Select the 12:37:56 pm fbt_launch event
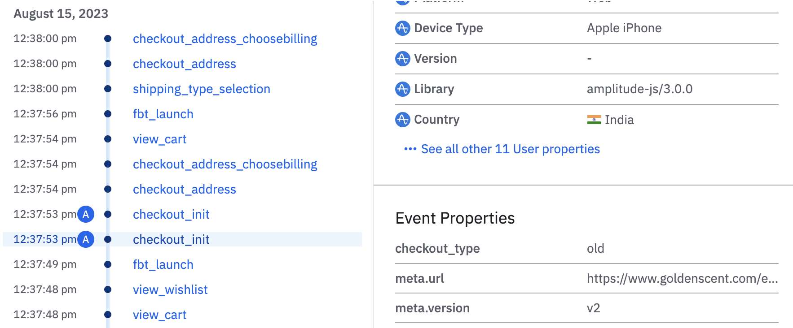Viewport: 793px width, 328px height. pyautogui.click(x=163, y=114)
